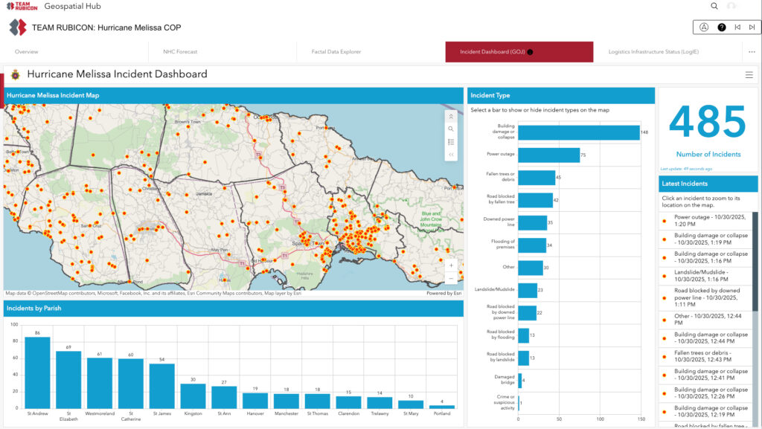Viewport: 762px width, 429px height.
Task: Zoom in on the incident map
Action: point(451,265)
